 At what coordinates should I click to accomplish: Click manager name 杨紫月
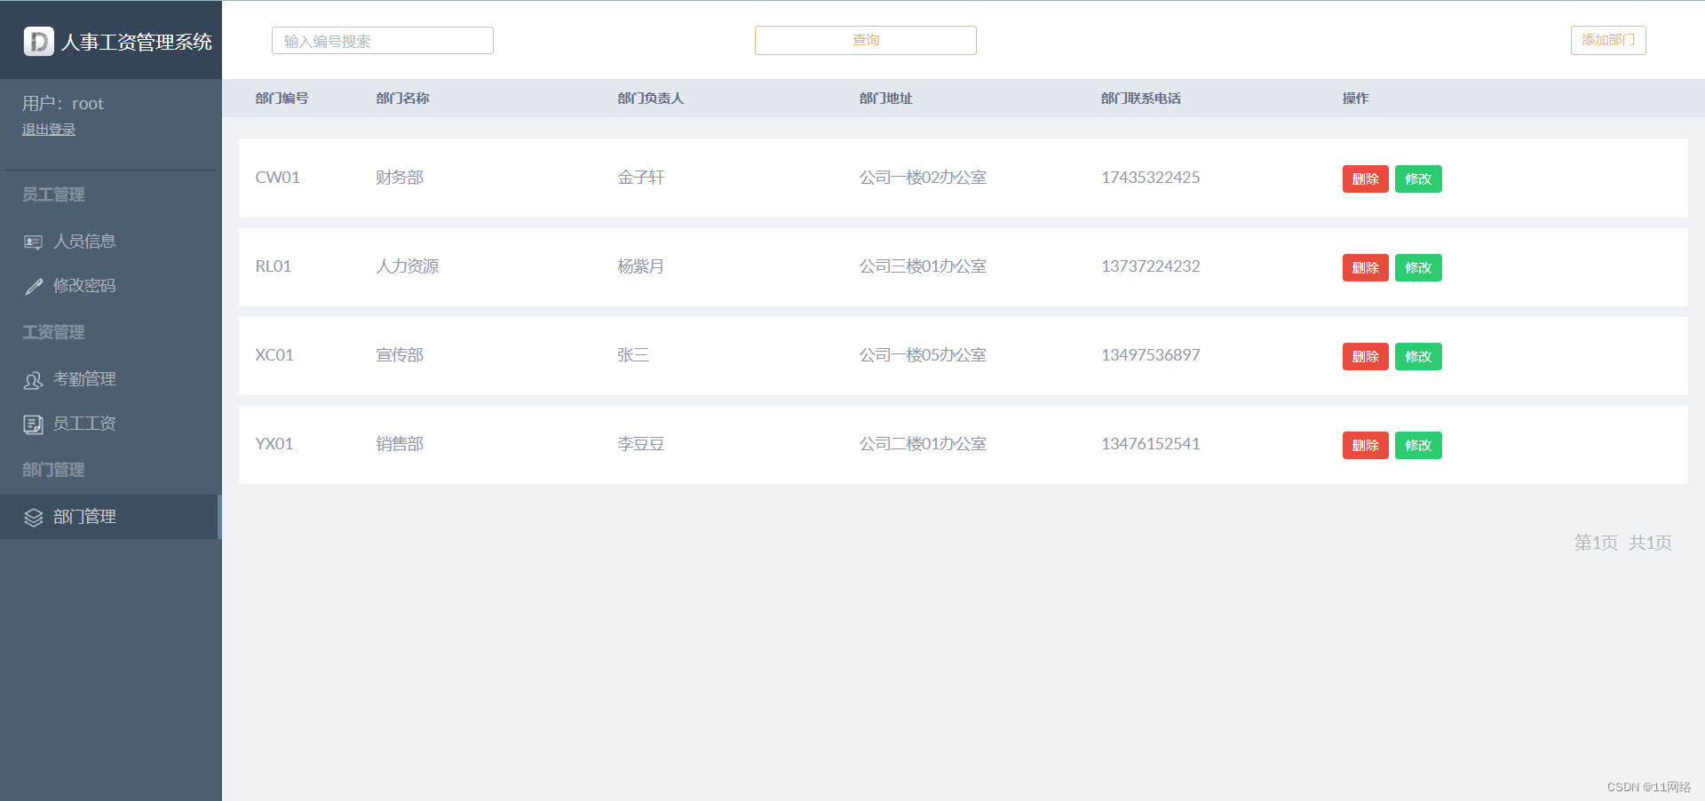tap(641, 266)
